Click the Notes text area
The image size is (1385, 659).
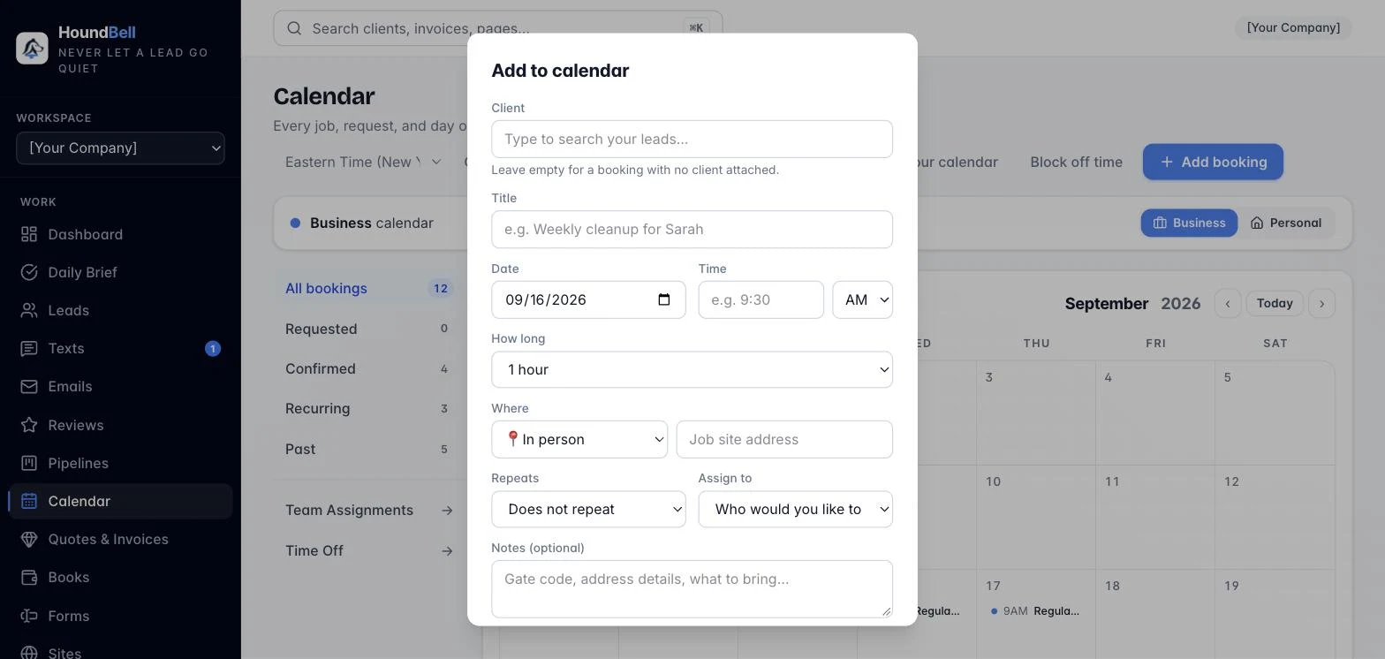(x=692, y=588)
